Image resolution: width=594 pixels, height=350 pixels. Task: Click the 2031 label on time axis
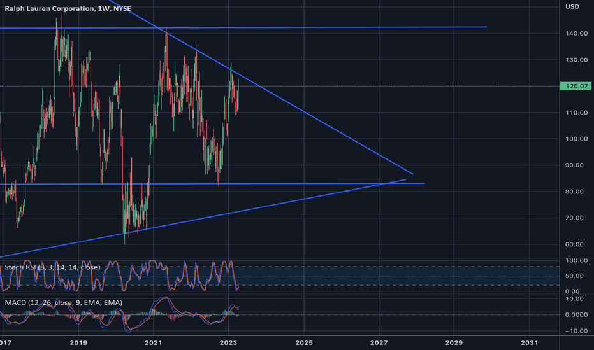click(529, 342)
